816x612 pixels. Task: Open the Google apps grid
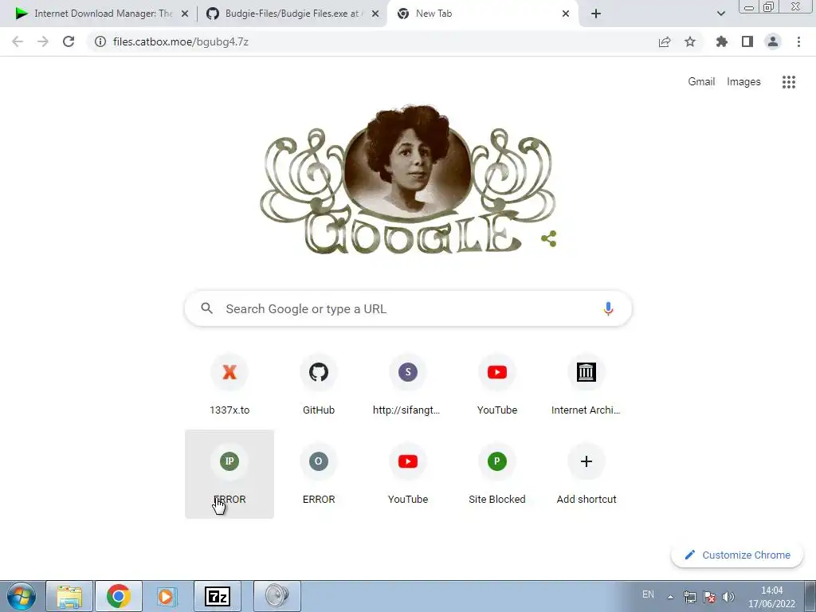788,82
